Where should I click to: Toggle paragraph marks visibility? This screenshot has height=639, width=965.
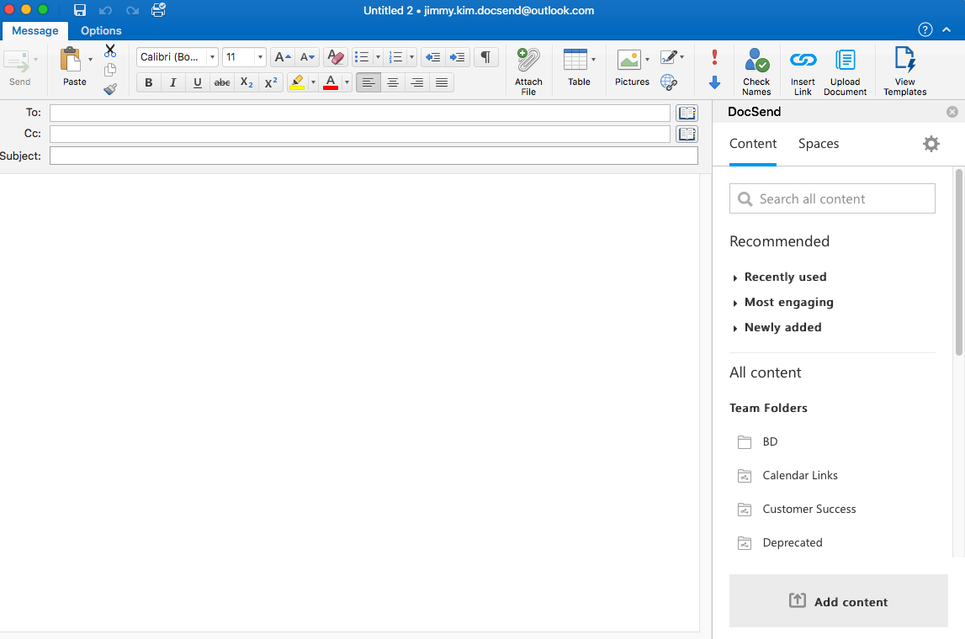pos(485,56)
